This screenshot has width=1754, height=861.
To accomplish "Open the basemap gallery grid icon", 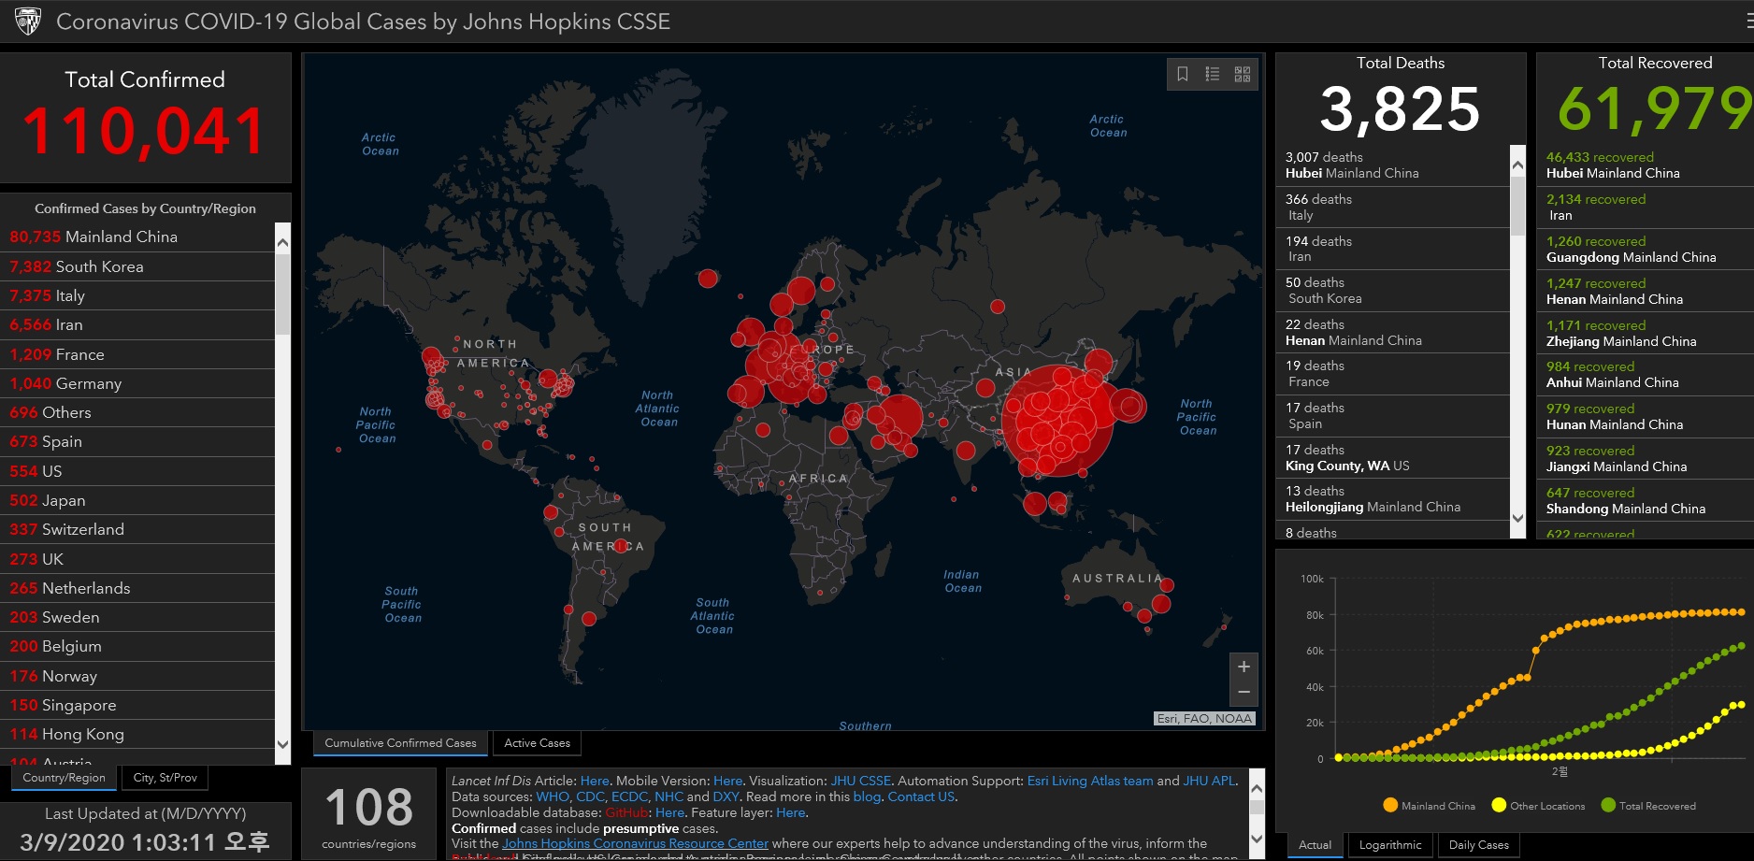I will (x=1243, y=74).
